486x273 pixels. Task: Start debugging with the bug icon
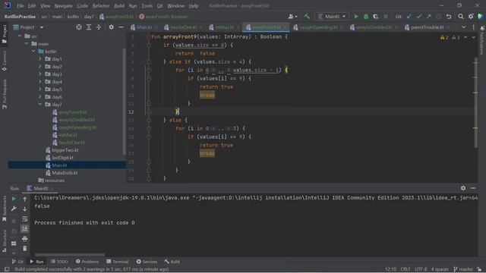pos(366,17)
